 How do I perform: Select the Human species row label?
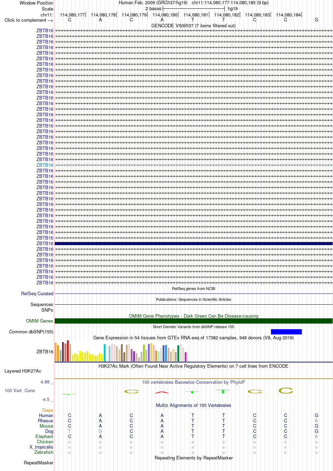point(46,415)
